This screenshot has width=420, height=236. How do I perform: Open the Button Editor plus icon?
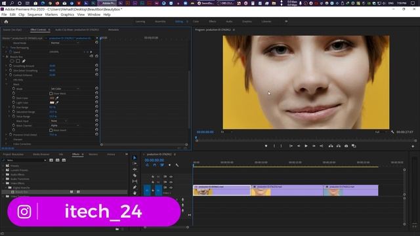(x=413, y=146)
